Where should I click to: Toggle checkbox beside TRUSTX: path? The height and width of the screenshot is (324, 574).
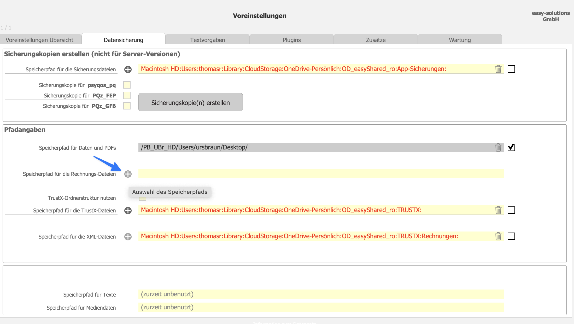pyautogui.click(x=511, y=210)
